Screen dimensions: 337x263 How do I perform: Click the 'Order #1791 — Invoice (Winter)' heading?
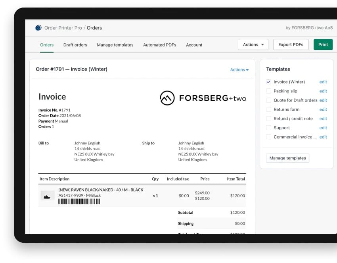tap(72, 69)
